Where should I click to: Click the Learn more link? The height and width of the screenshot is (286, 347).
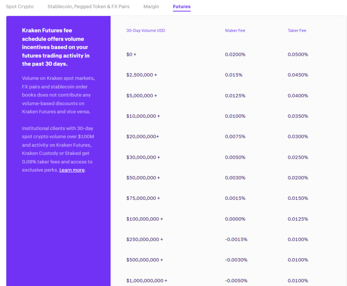coord(72,170)
